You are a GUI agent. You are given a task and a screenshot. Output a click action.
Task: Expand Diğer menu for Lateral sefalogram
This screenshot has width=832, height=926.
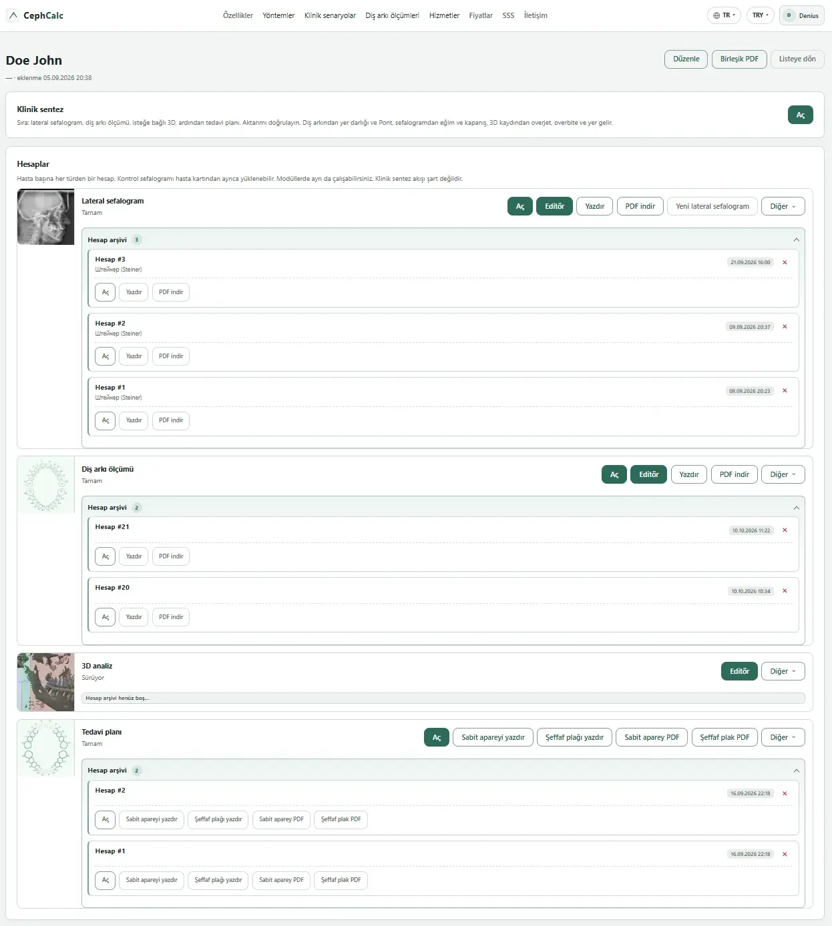coord(783,206)
